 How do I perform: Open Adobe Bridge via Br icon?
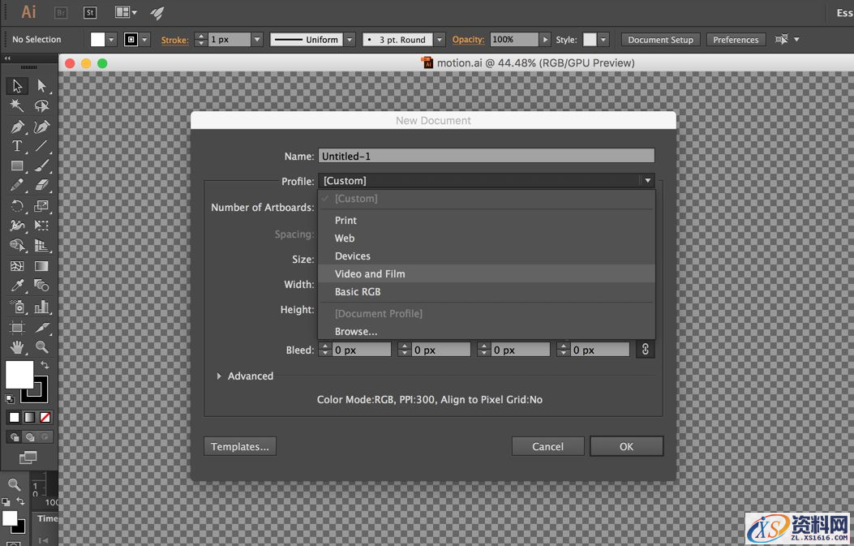pos(61,12)
